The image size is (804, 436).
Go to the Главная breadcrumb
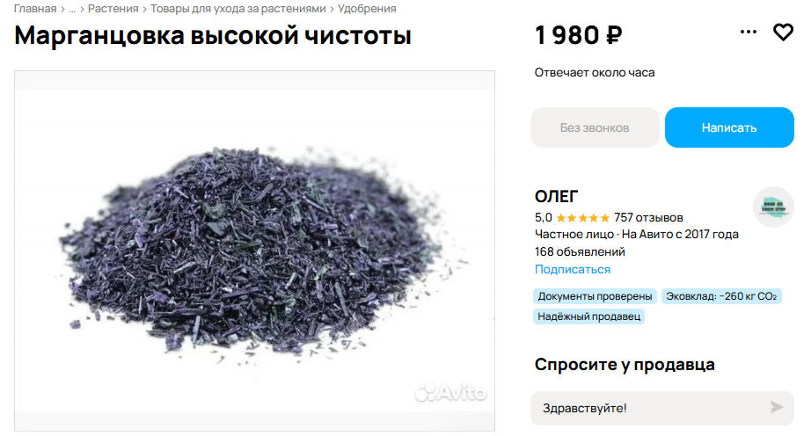point(35,9)
